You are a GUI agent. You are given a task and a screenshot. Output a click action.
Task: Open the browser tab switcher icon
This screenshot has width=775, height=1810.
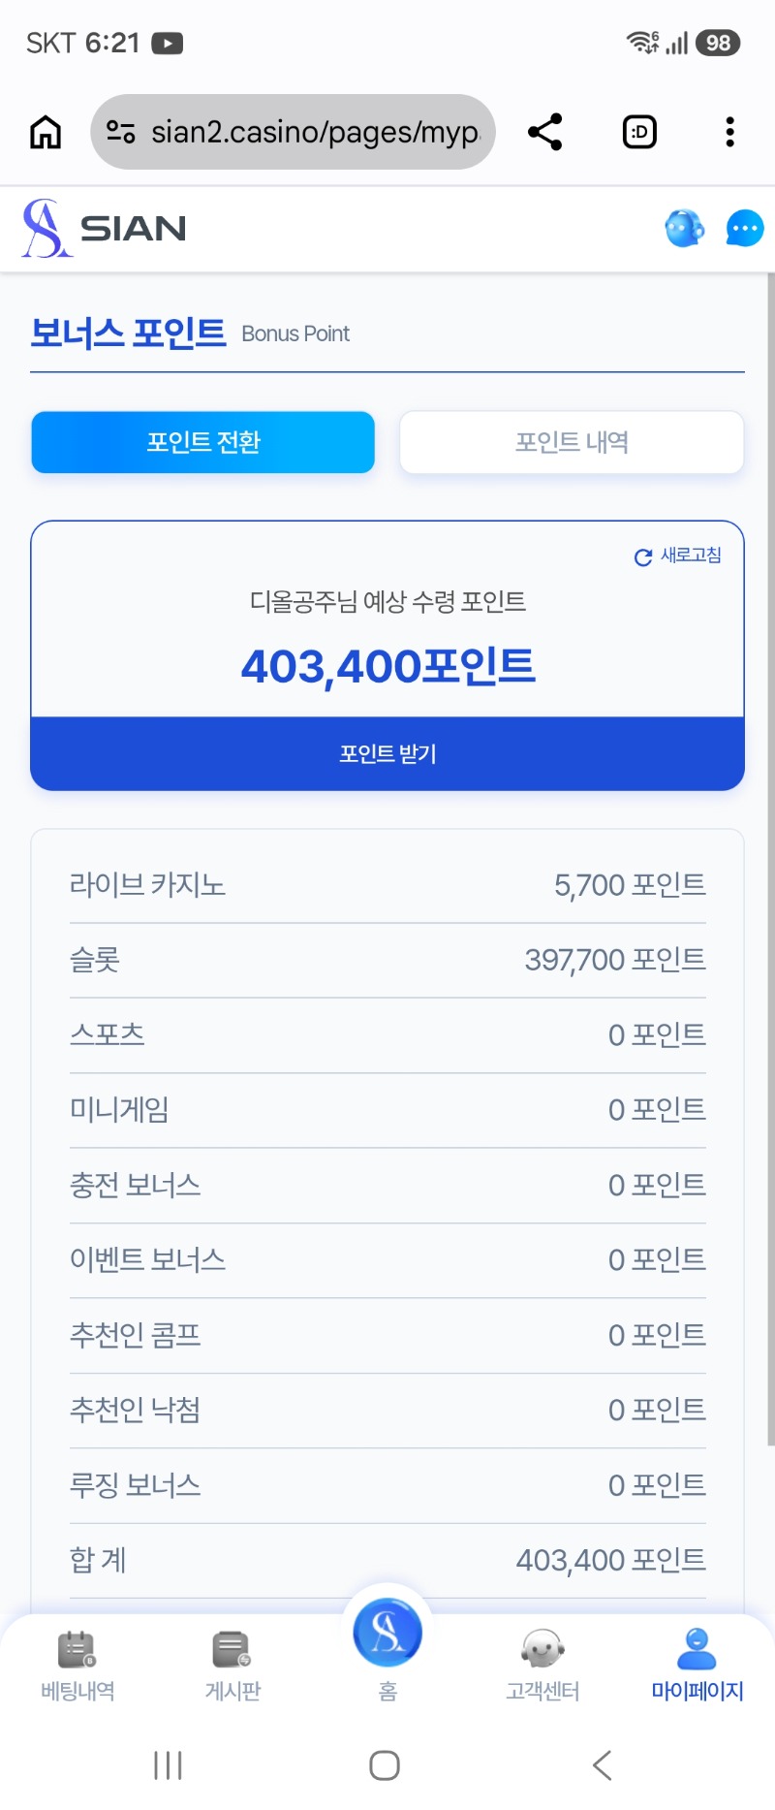coord(639,132)
